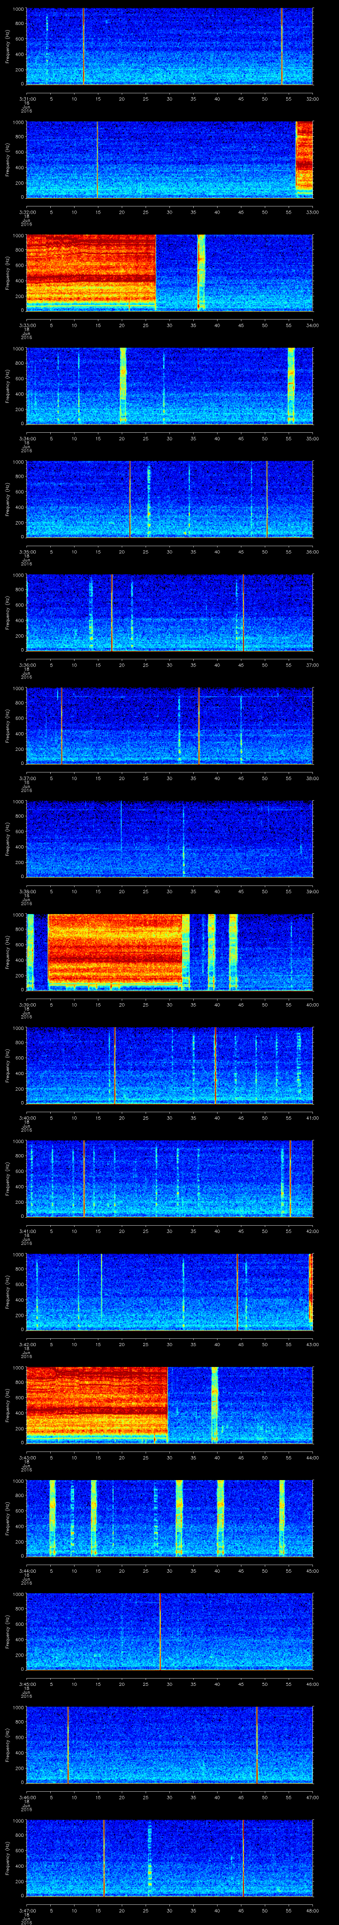The width and height of the screenshot is (339, 1925).
Task: Click the thin cyan line at 20 seconds in the 3:38:00 panel
Action: [121, 826]
